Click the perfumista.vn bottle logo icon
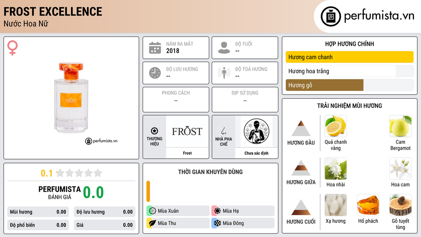Screen dimensions: 421x237 pos(331,16)
